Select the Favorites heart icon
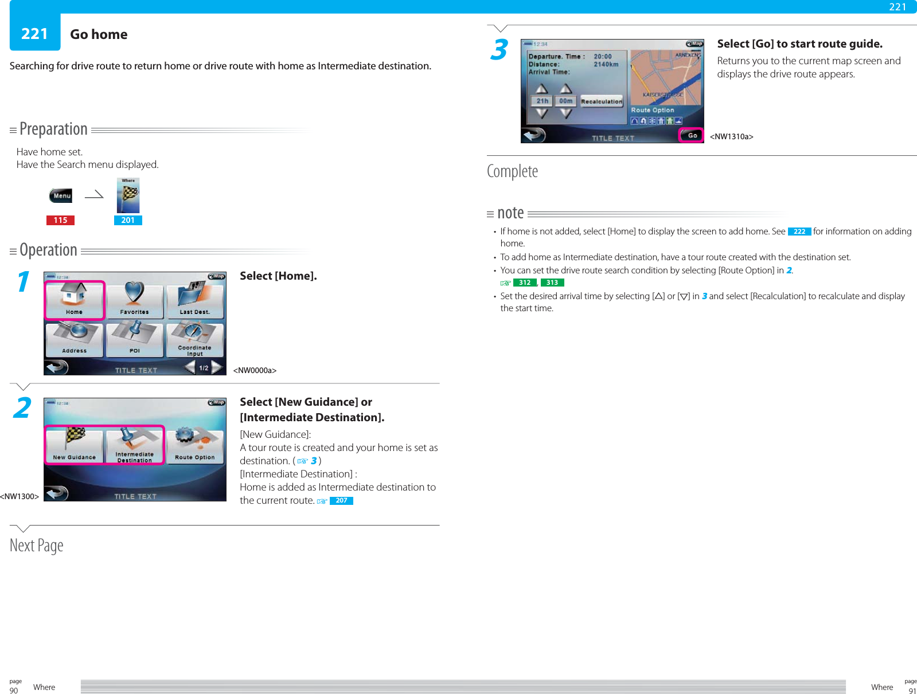This screenshot has height=694, width=917. pyautogui.click(x=135, y=300)
